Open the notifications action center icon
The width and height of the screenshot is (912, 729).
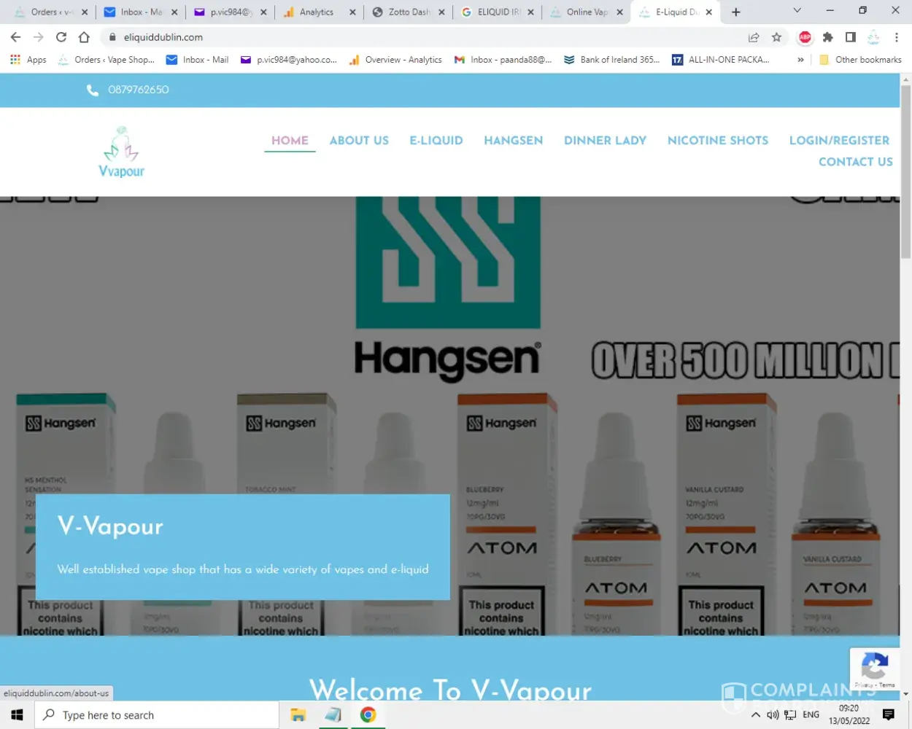888,715
